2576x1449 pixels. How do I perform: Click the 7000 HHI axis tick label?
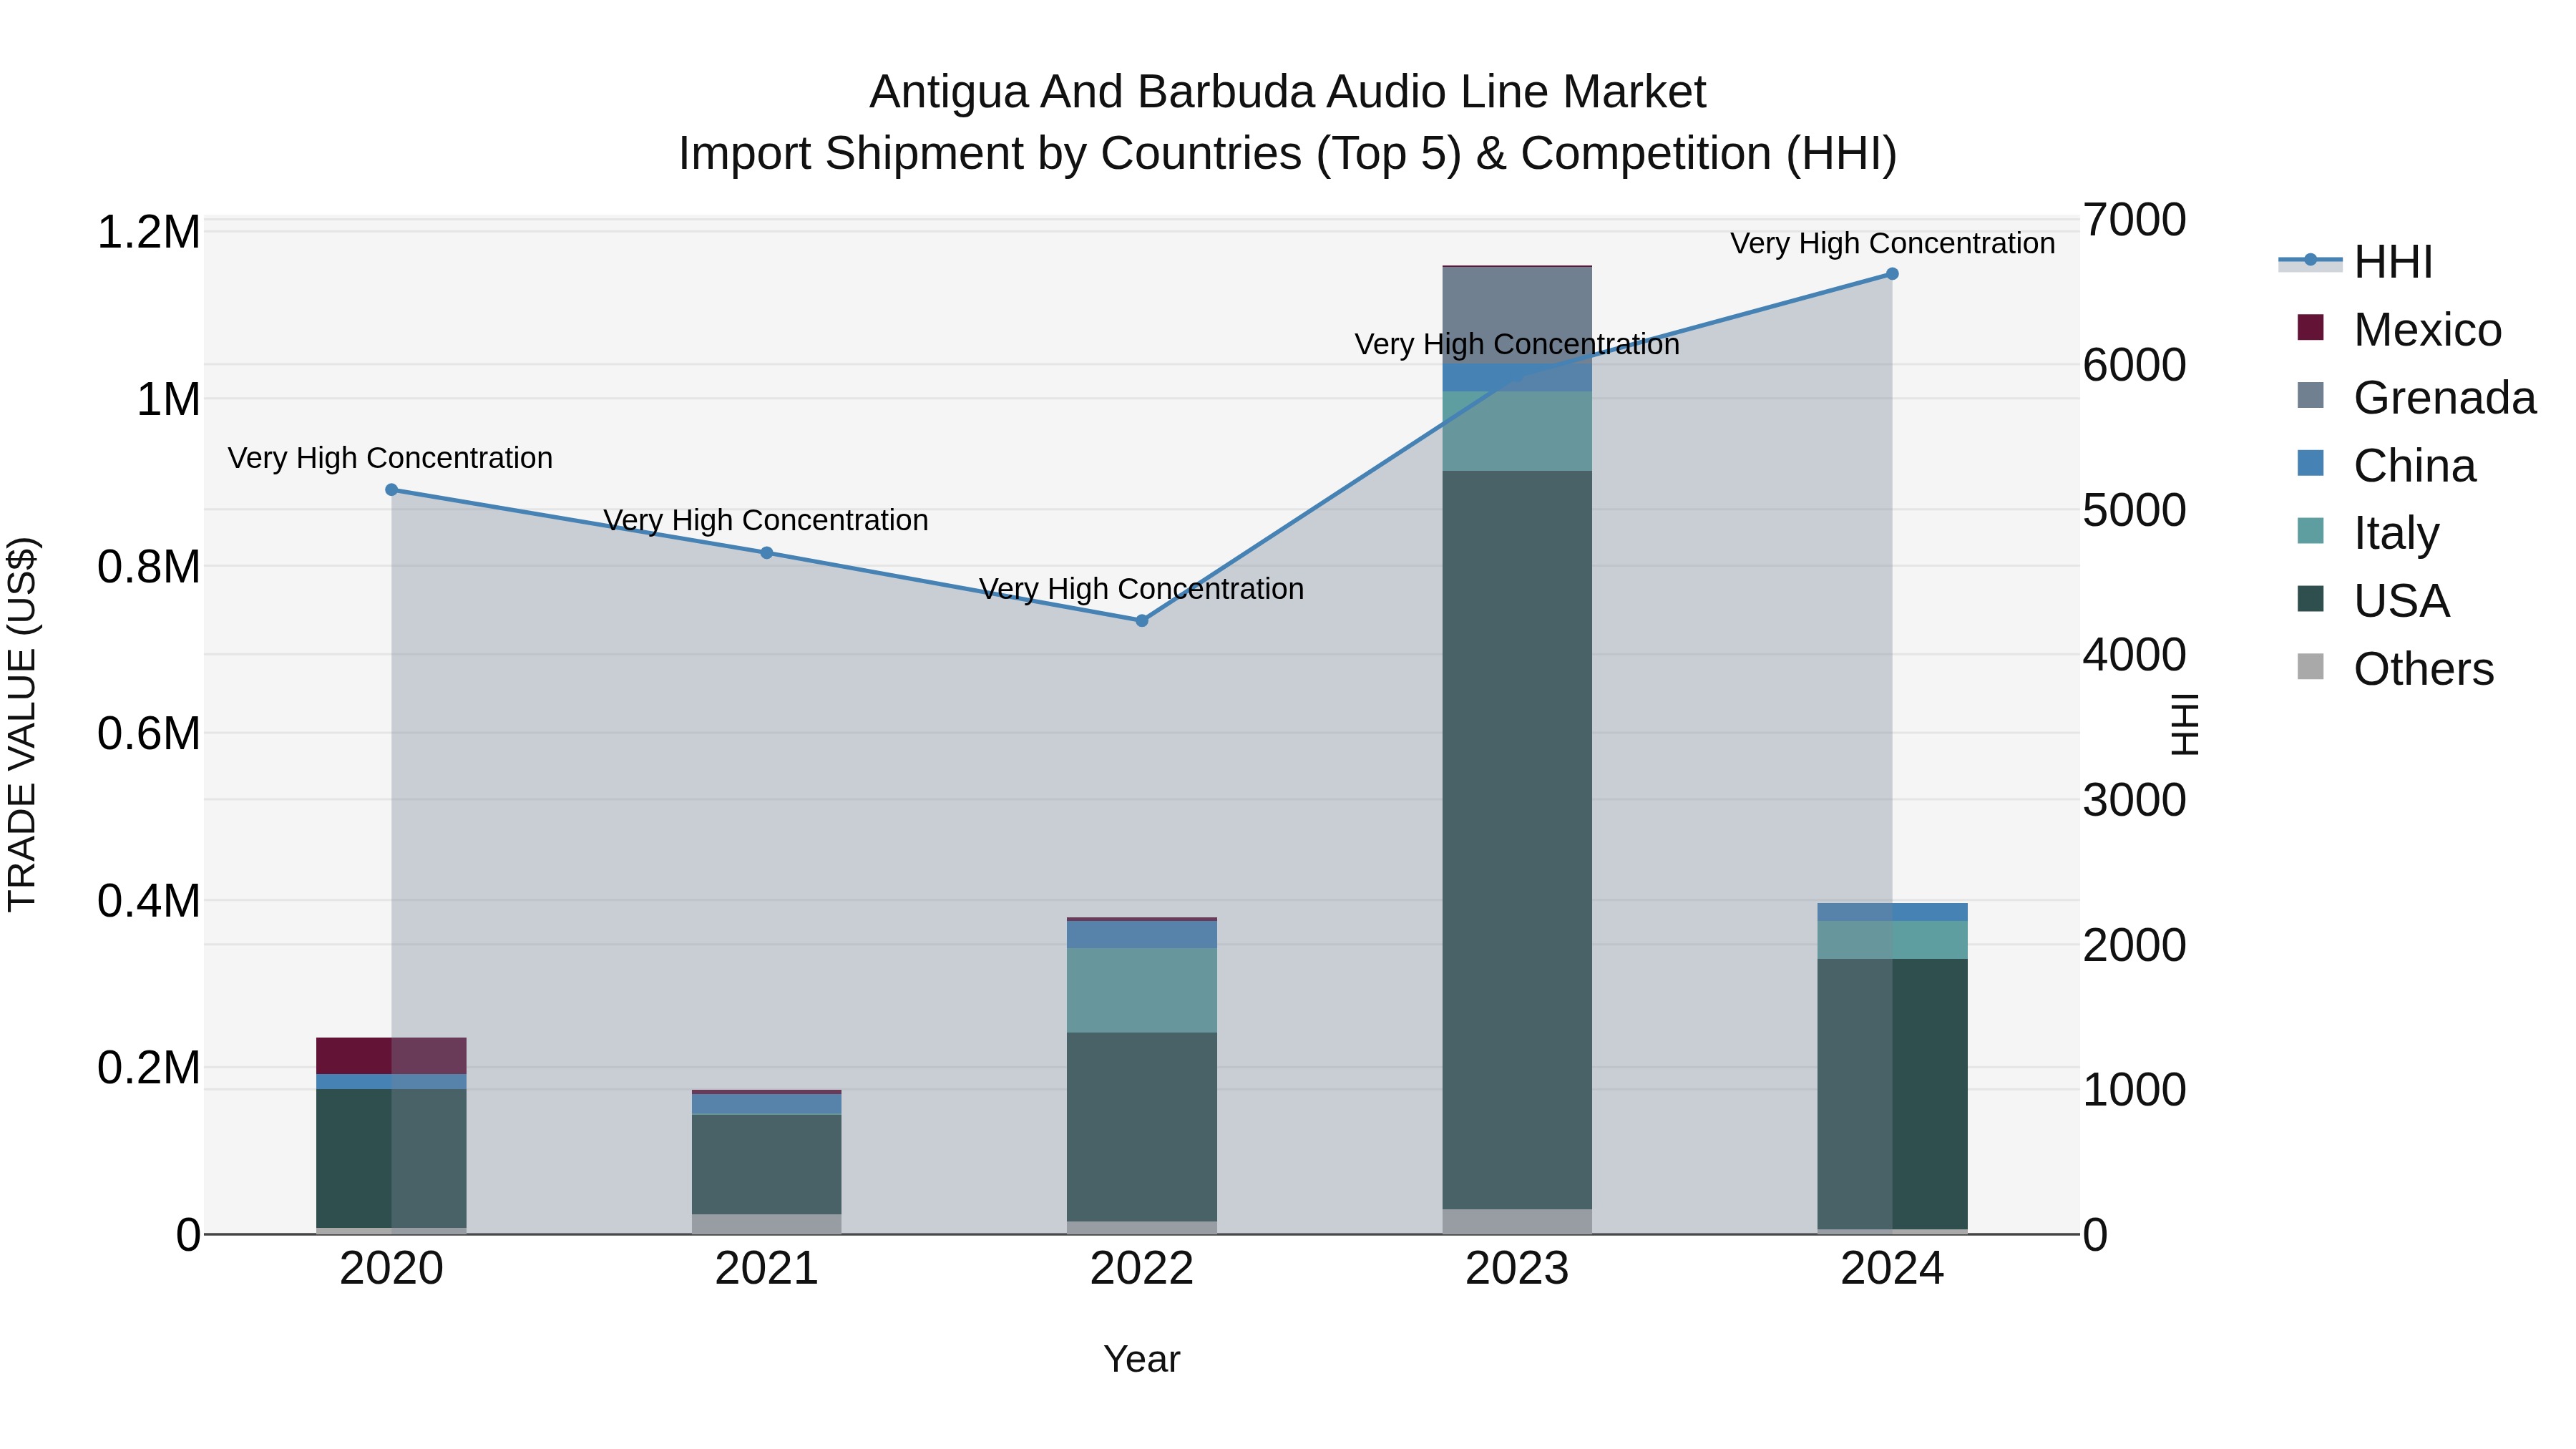click(2134, 220)
